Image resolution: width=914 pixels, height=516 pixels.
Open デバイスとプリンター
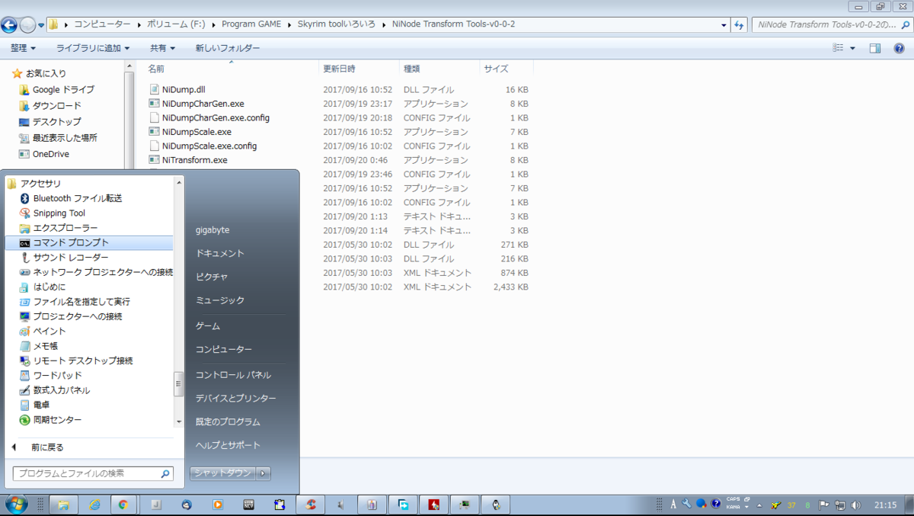(x=235, y=398)
